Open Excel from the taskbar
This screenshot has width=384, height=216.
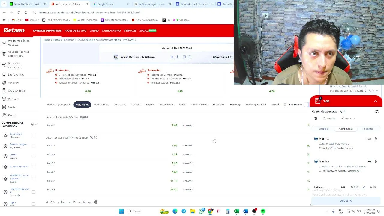pos(236,211)
